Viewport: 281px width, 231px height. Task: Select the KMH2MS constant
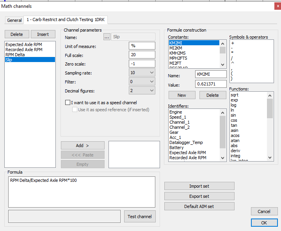[194, 53]
